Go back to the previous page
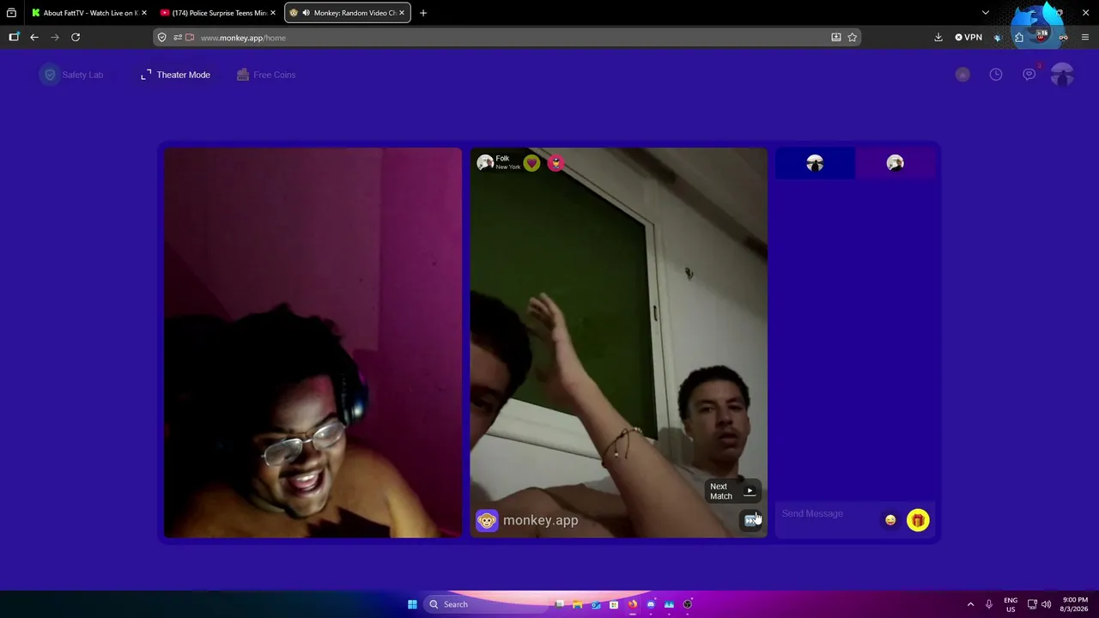 click(x=34, y=37)
